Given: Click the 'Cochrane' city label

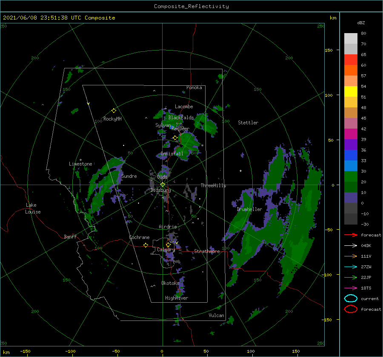Looking at the screenshot, I should (139, 237).
